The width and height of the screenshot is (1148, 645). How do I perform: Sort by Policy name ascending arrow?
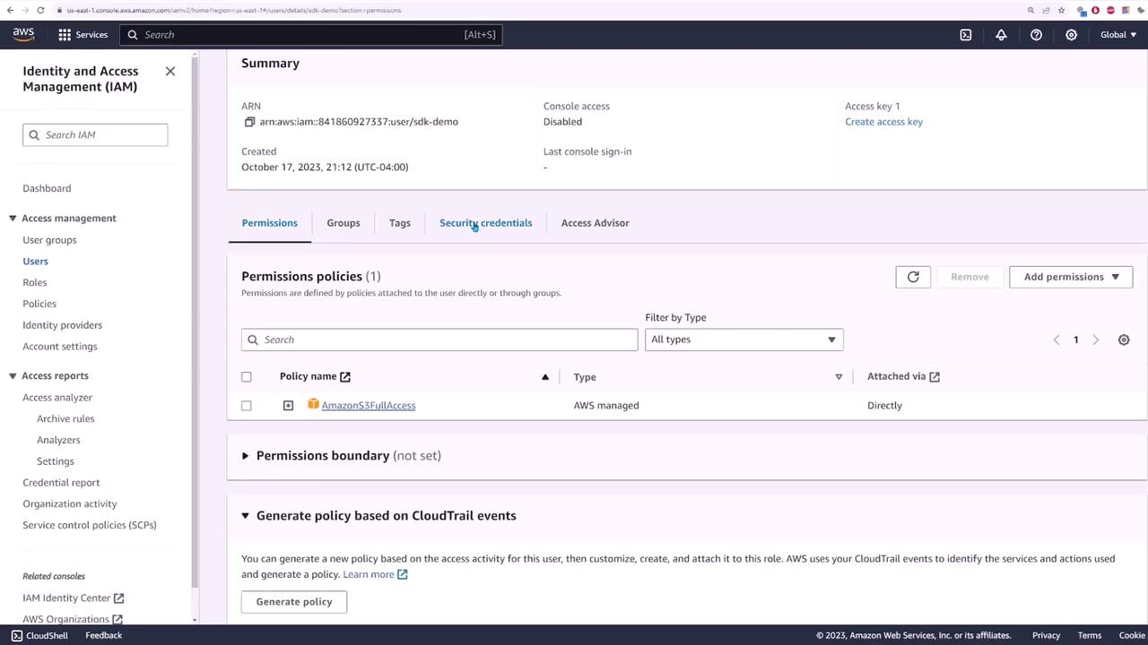click(x=544, y=377)
